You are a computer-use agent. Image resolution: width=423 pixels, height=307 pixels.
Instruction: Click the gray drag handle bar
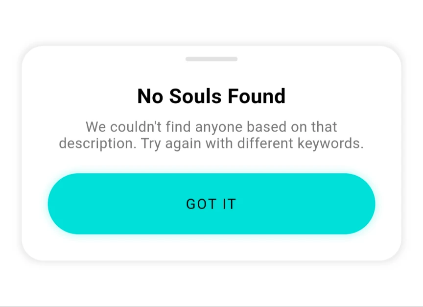tap(211, 59)
